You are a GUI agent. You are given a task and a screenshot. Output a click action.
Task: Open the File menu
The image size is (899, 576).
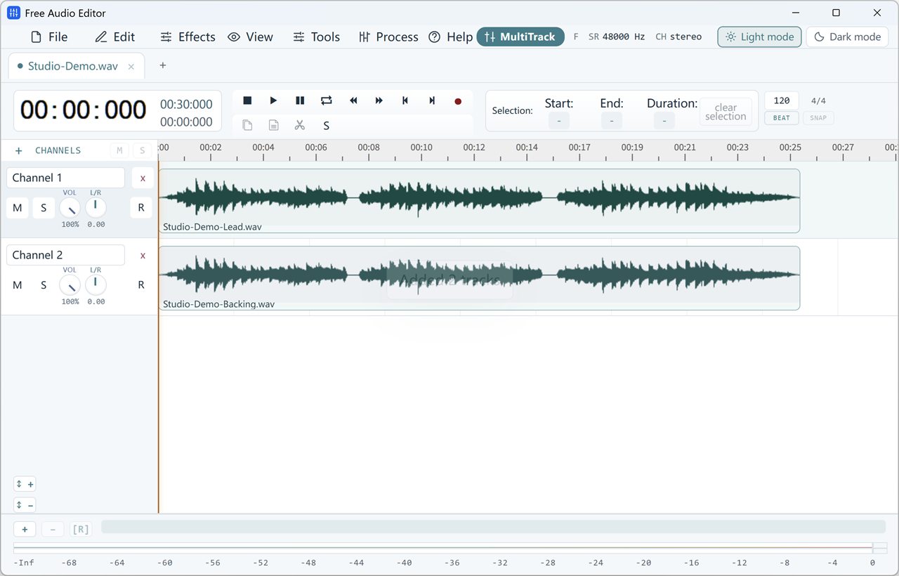(49, 37)
